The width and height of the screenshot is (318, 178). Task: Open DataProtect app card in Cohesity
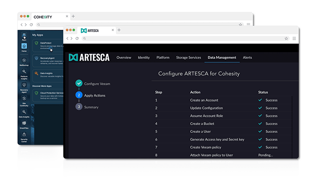tap(48, 46)
